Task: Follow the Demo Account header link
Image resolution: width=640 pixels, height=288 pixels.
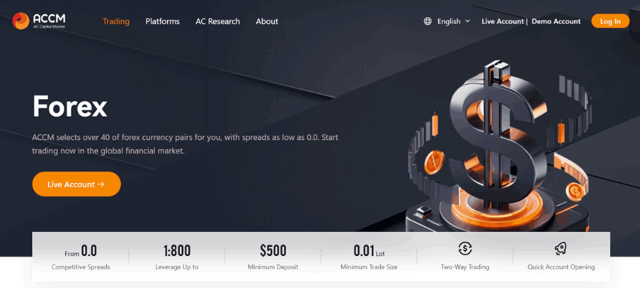Action: point(556,21)
